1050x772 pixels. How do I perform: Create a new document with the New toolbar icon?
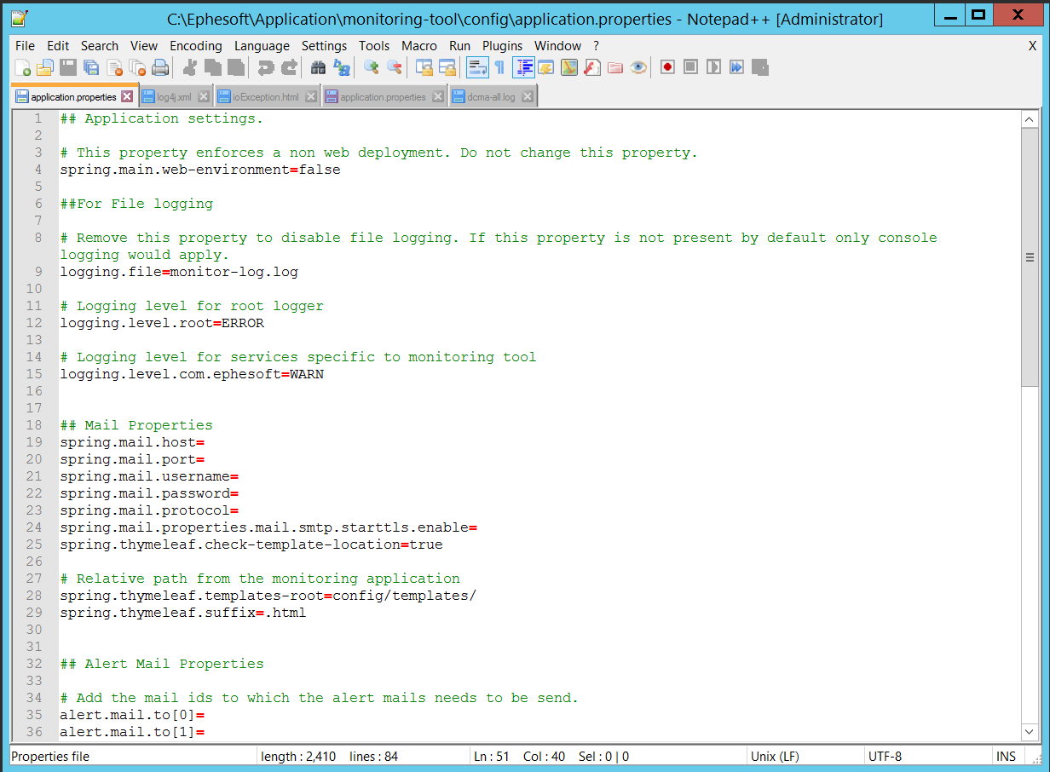[23, 67]
